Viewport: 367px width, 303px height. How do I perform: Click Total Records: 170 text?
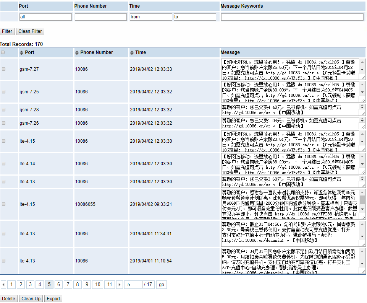(x=21, y=44)
